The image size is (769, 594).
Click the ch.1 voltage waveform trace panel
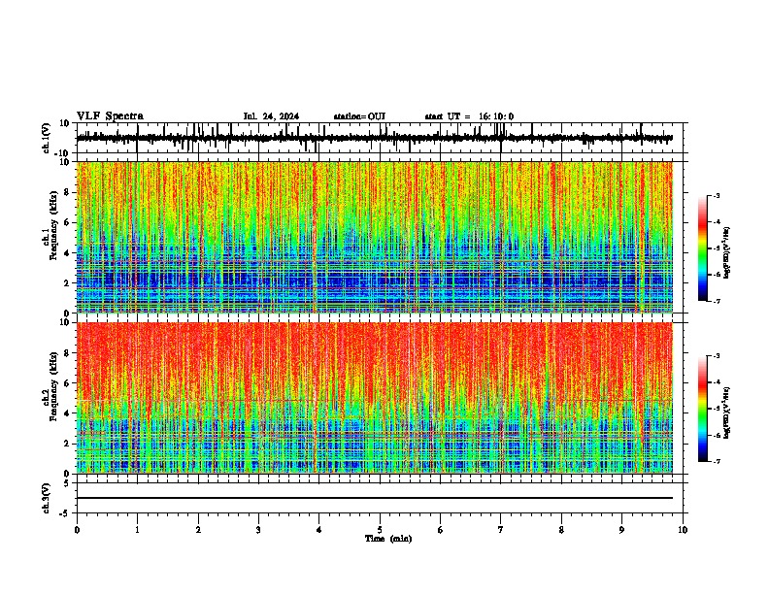pyautogui.click(x=380, y=138)
